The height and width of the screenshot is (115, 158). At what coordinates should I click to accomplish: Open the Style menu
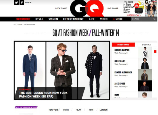click(x=39, y=19)
